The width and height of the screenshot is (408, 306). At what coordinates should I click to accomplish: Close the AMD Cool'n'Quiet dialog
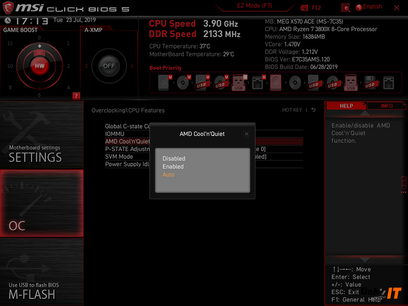(246, 134)
